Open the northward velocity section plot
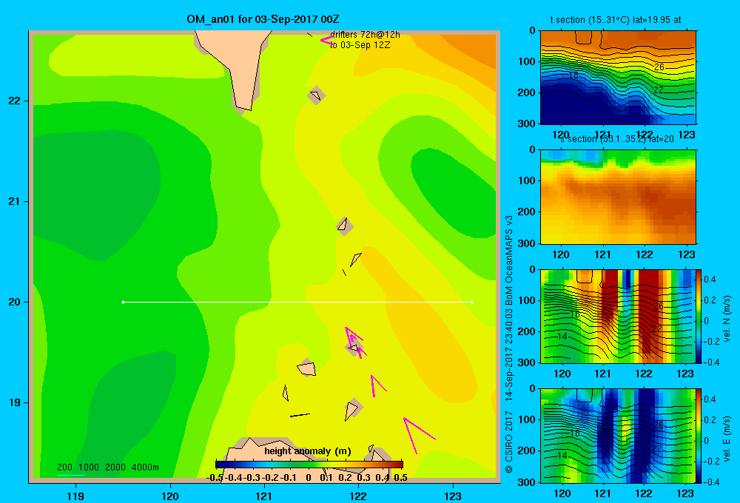The height and width of the screenshot is (503, 740). 618,316
